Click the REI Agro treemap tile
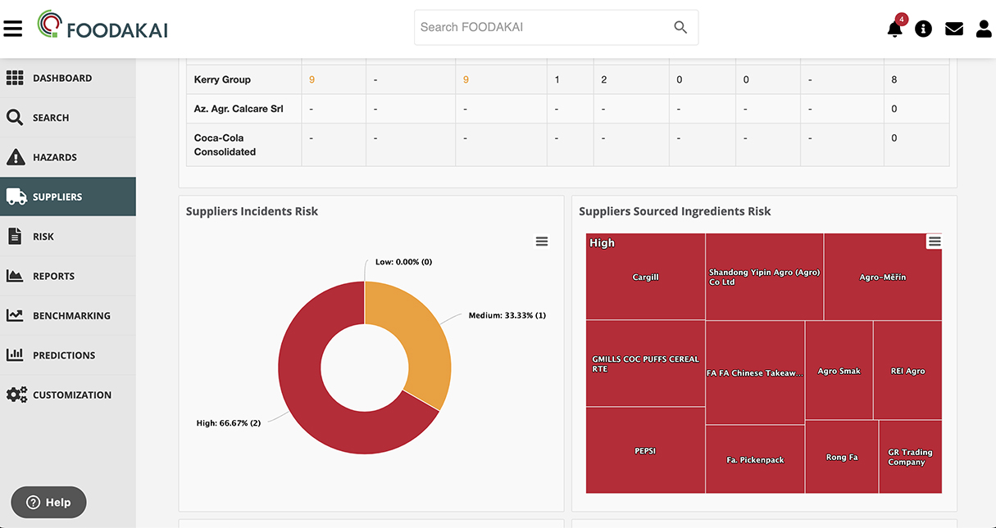This screenshot has width=996, height=528. coord(907,371)
